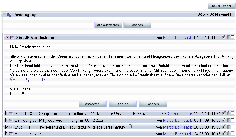Expand Einladung zur Mitgliederversammlung am 08.12.2009
This screenshot has height=137, width=236.
6,120
